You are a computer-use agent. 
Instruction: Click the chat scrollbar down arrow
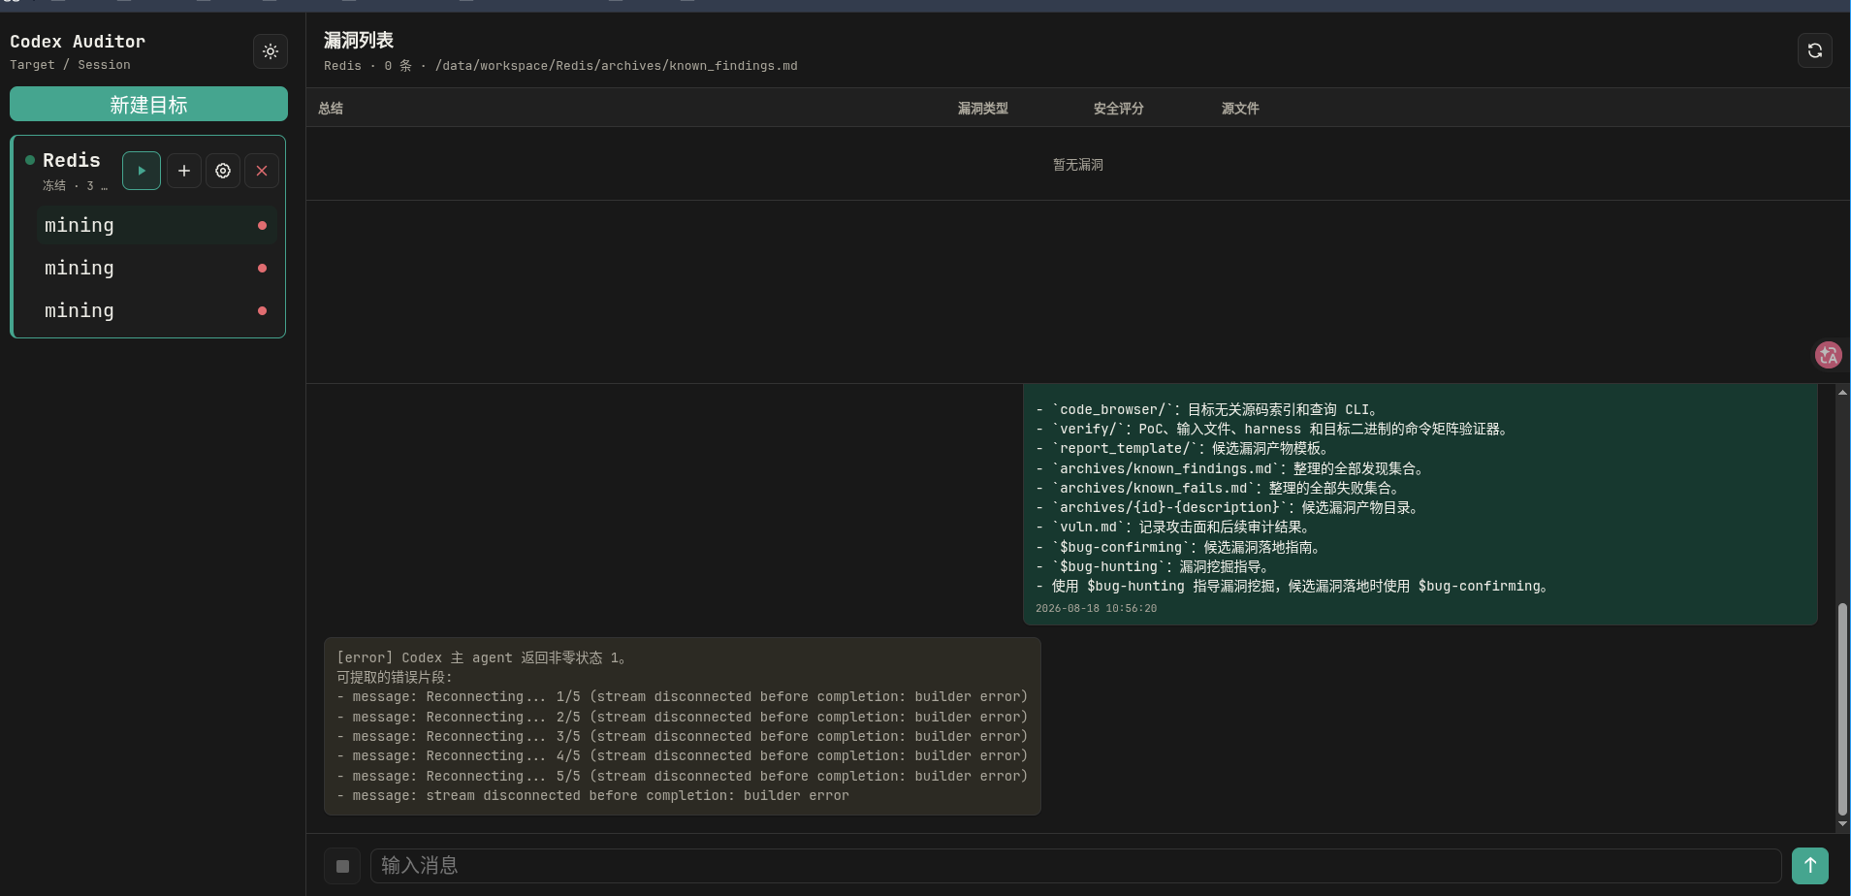coord(1842,824)
